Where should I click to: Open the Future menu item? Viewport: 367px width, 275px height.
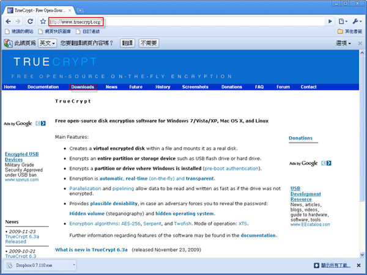pyautogui.click(x=136, y=87)
